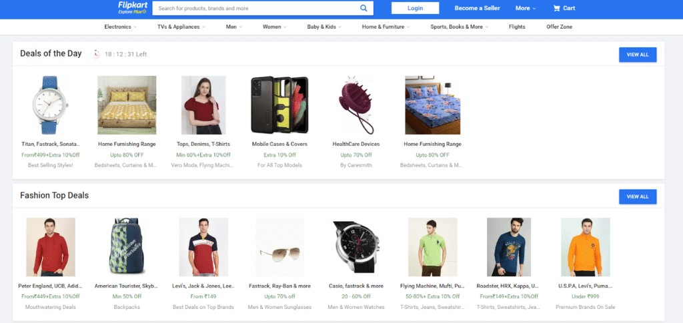
Task: Open the blue floral bedsheet image
Action: (432, 105)
